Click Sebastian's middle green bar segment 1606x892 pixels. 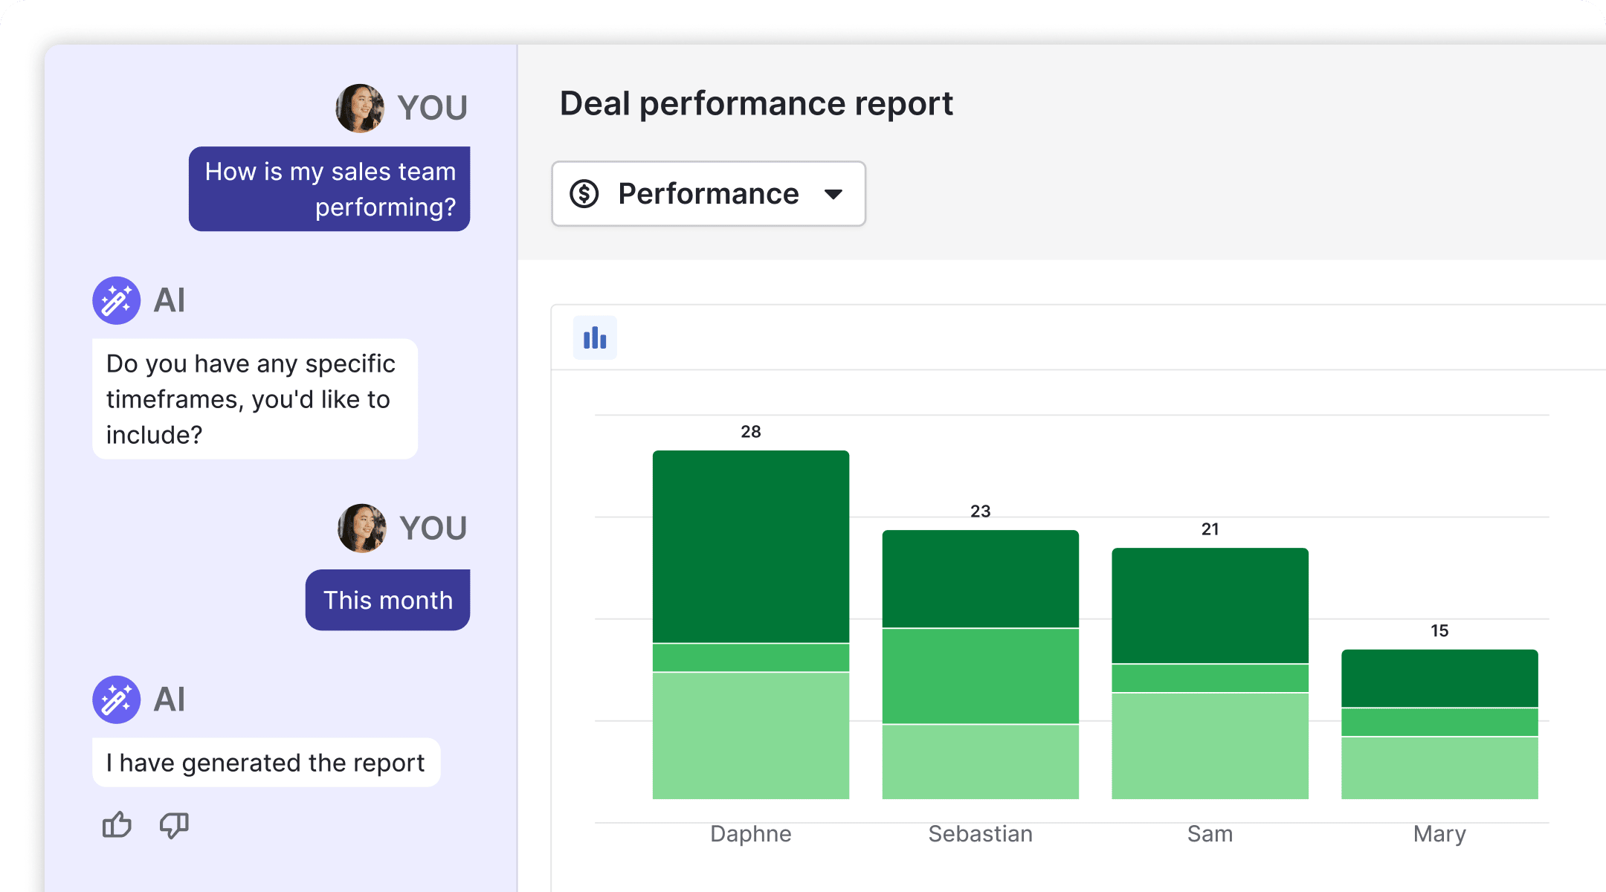pyautogui.click(x=980, y=676)
